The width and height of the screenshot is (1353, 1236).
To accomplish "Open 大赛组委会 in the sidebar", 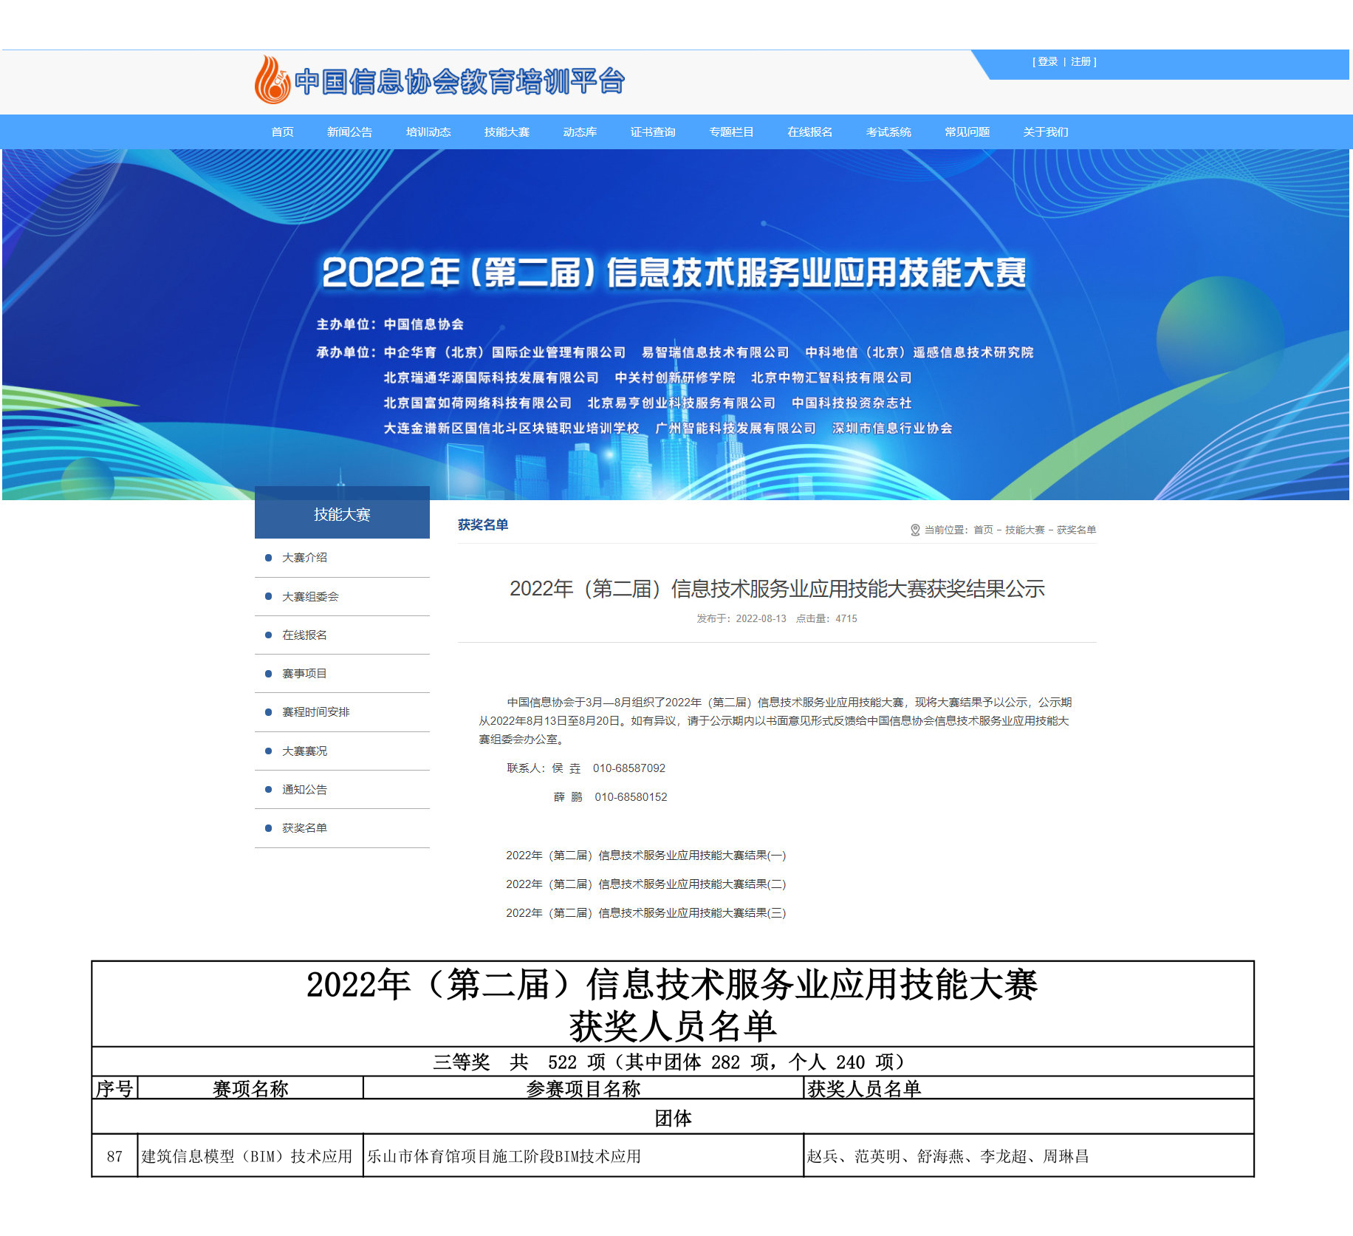I will pyautogui.click(x=310, y=596).
